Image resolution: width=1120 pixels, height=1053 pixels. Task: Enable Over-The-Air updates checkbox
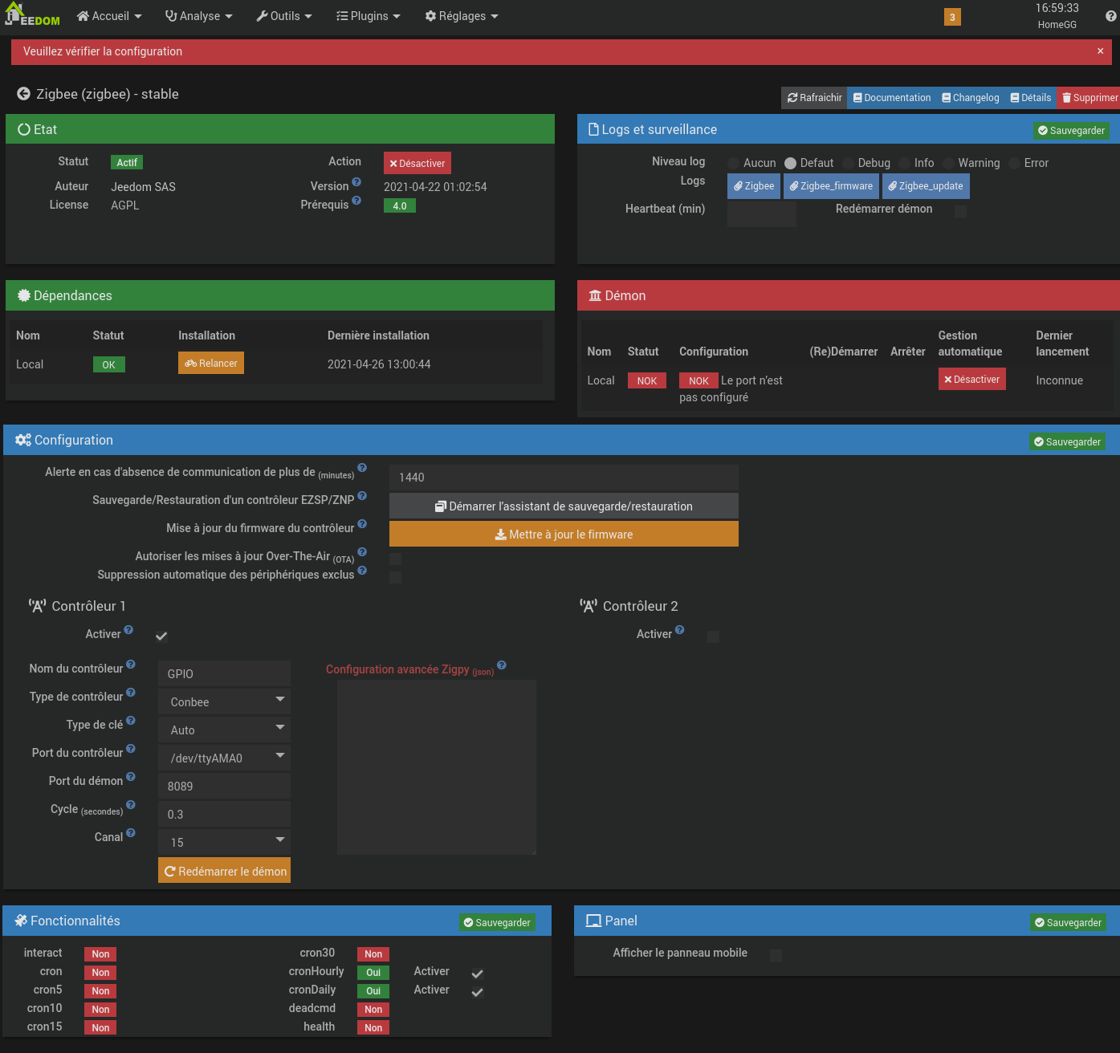pyautogui.click(x=395, y=559)
